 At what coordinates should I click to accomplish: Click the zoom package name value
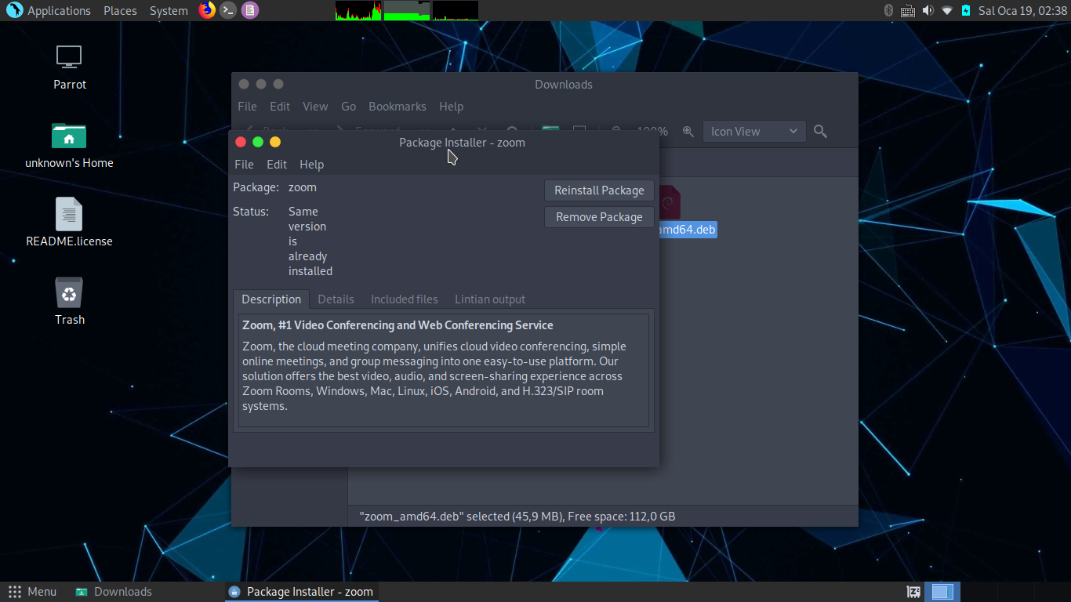point(303,187)
